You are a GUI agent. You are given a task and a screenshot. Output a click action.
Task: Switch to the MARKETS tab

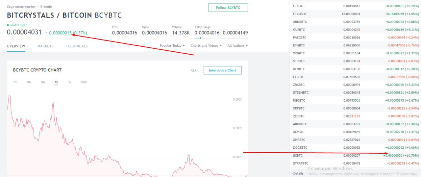(x=45, y=46)
